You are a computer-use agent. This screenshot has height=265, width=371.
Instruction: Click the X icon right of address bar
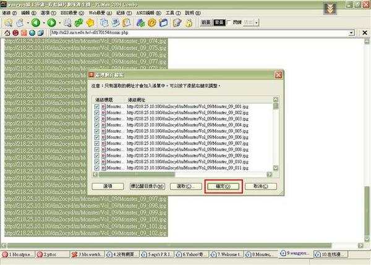coord(365,33)
